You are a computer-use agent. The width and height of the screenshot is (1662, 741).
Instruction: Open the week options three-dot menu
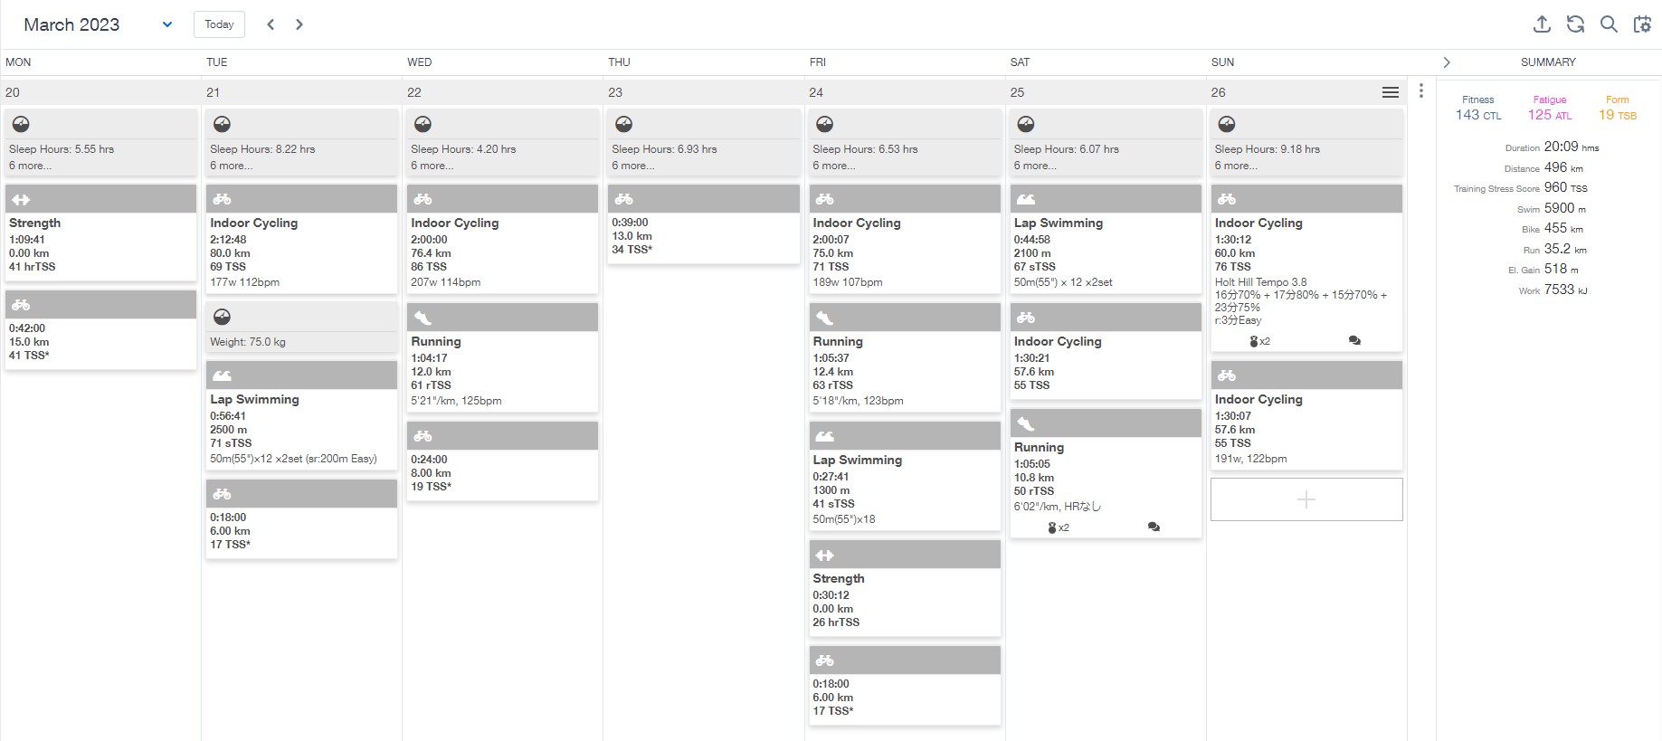(x=1421, y=90)
